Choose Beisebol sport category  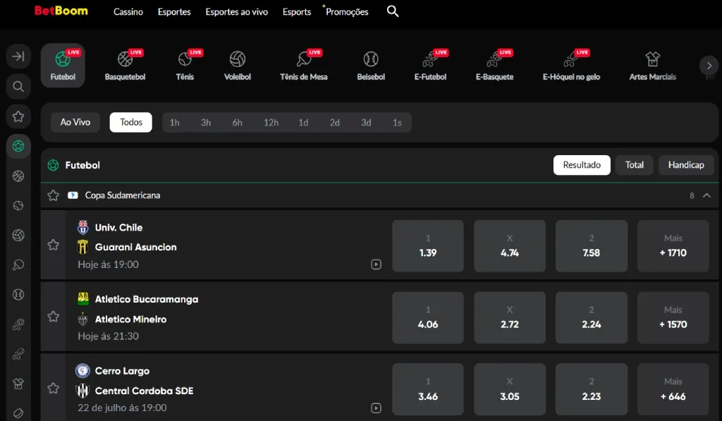(x=371, y=66)
